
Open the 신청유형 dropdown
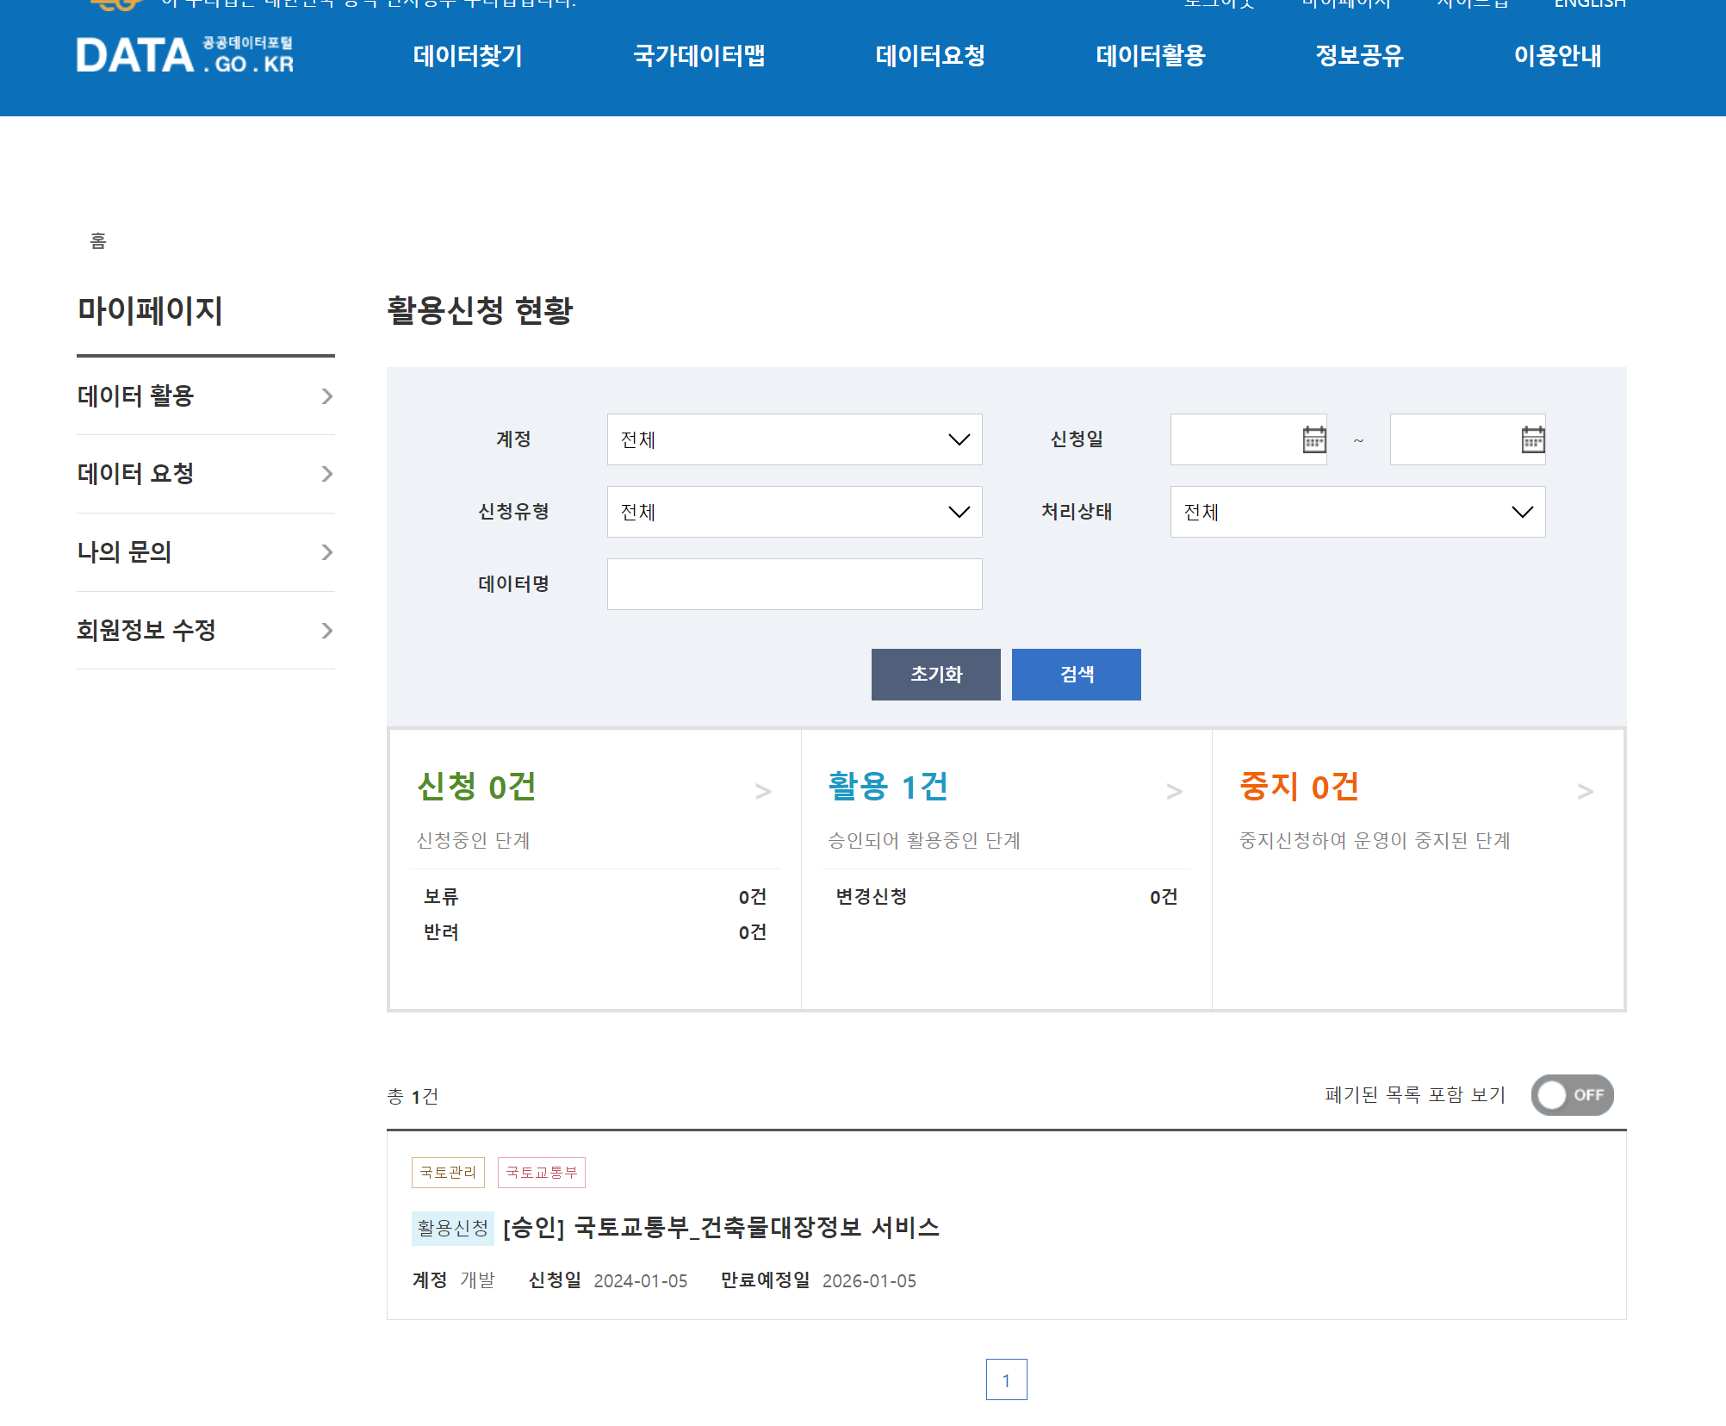794,512
